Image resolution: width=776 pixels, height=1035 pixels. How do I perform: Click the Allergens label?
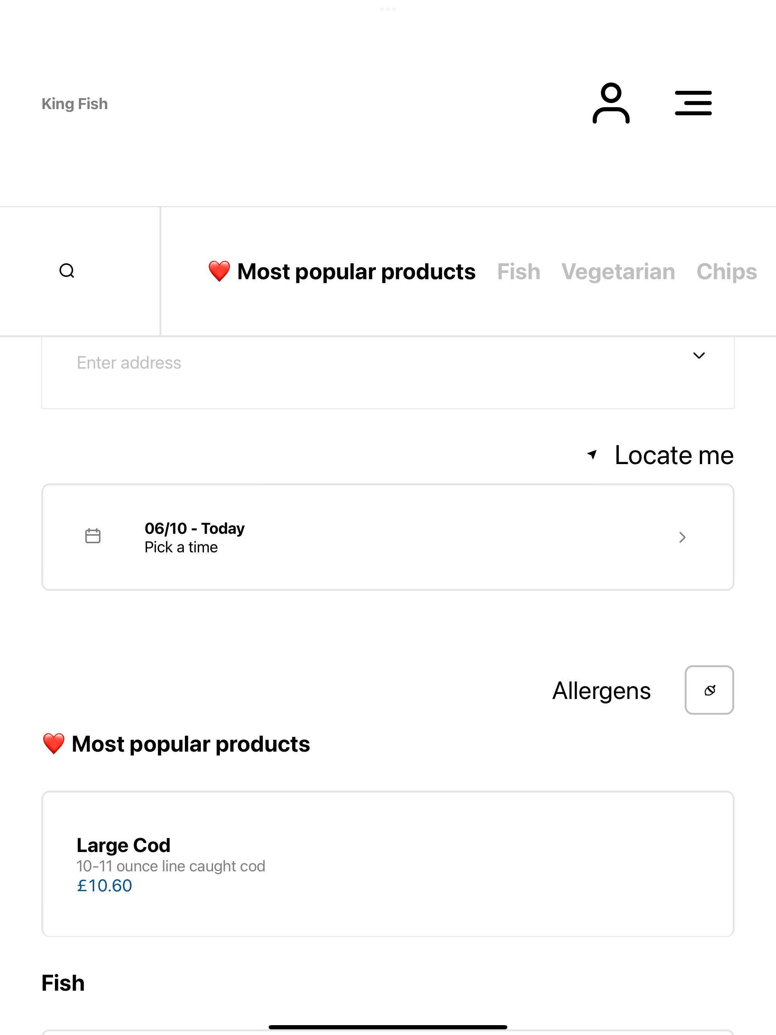601,691
